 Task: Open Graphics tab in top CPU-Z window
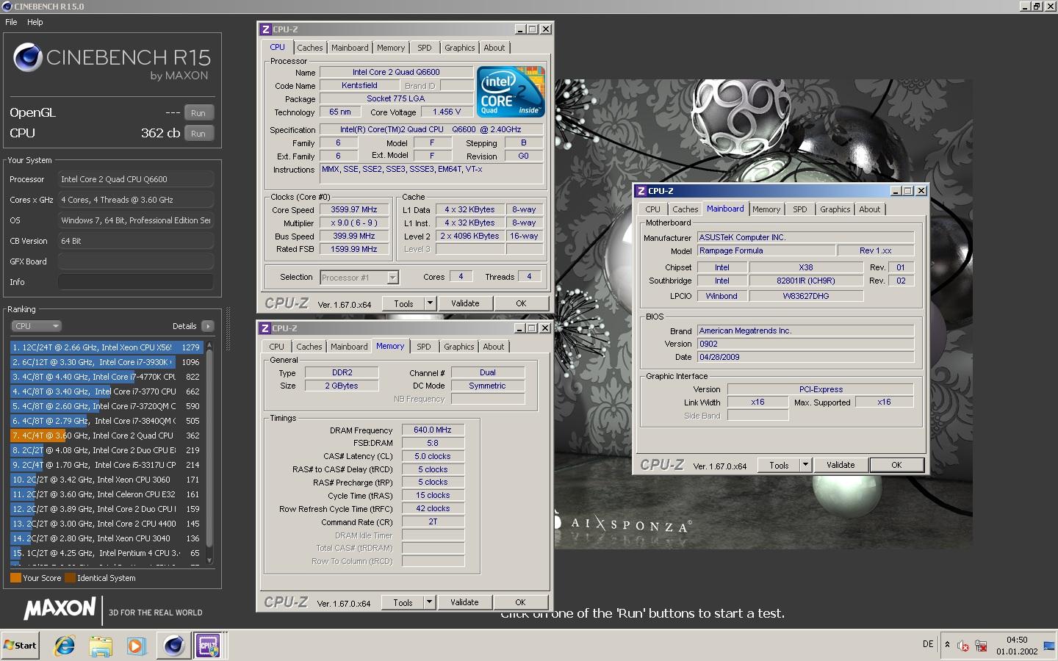(x=460, y=48)
